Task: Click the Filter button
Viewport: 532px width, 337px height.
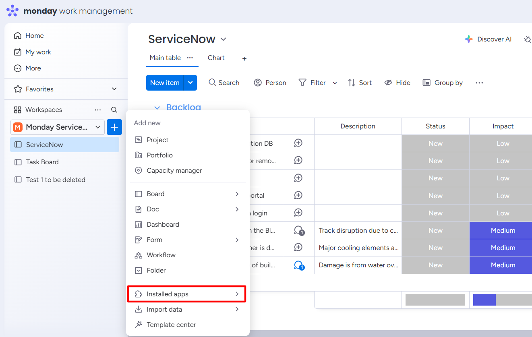Action: pos(312,83)
